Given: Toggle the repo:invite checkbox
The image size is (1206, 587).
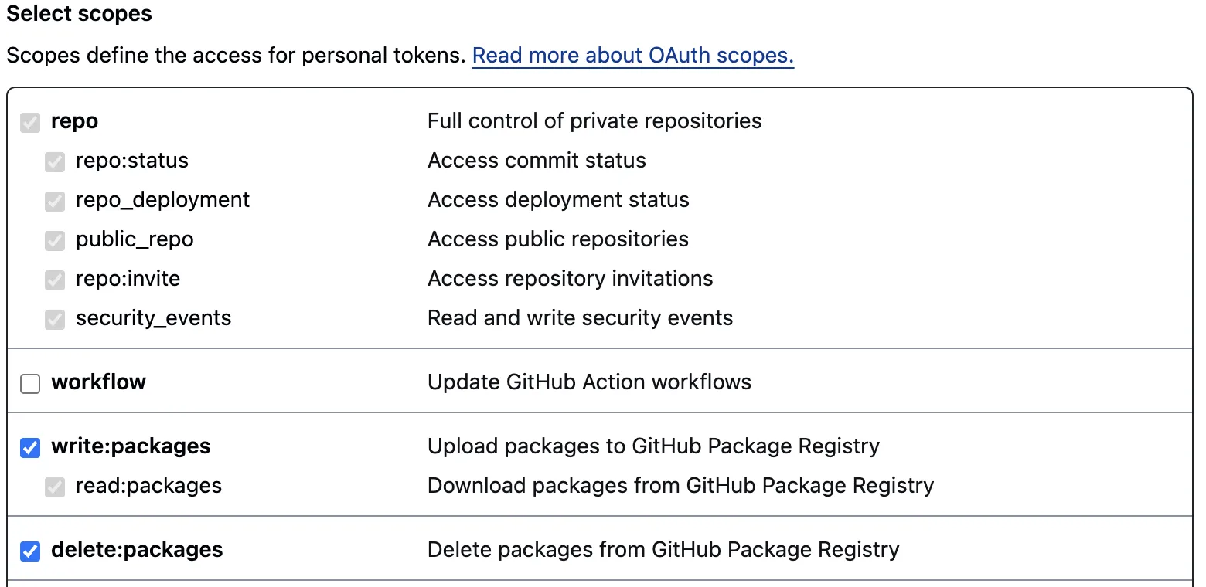Looking at the screenshot, I should click(54, 280).
